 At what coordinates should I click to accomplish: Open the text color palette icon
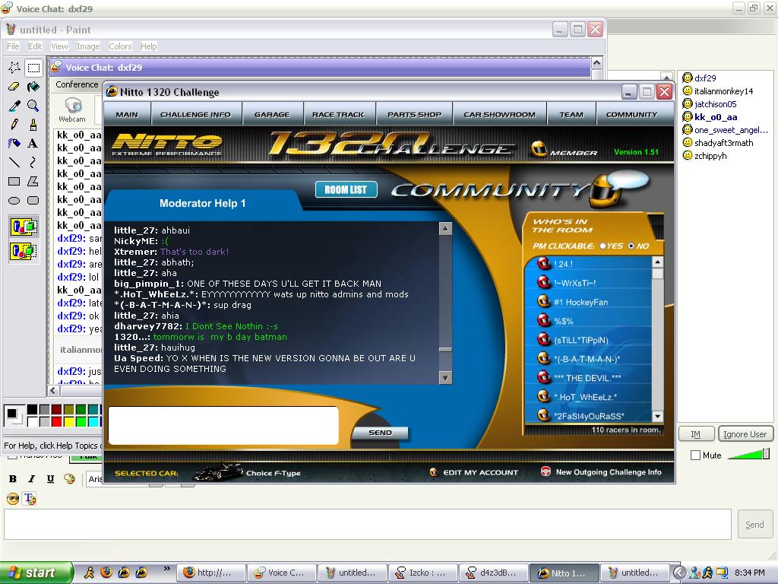coord(69,479)
